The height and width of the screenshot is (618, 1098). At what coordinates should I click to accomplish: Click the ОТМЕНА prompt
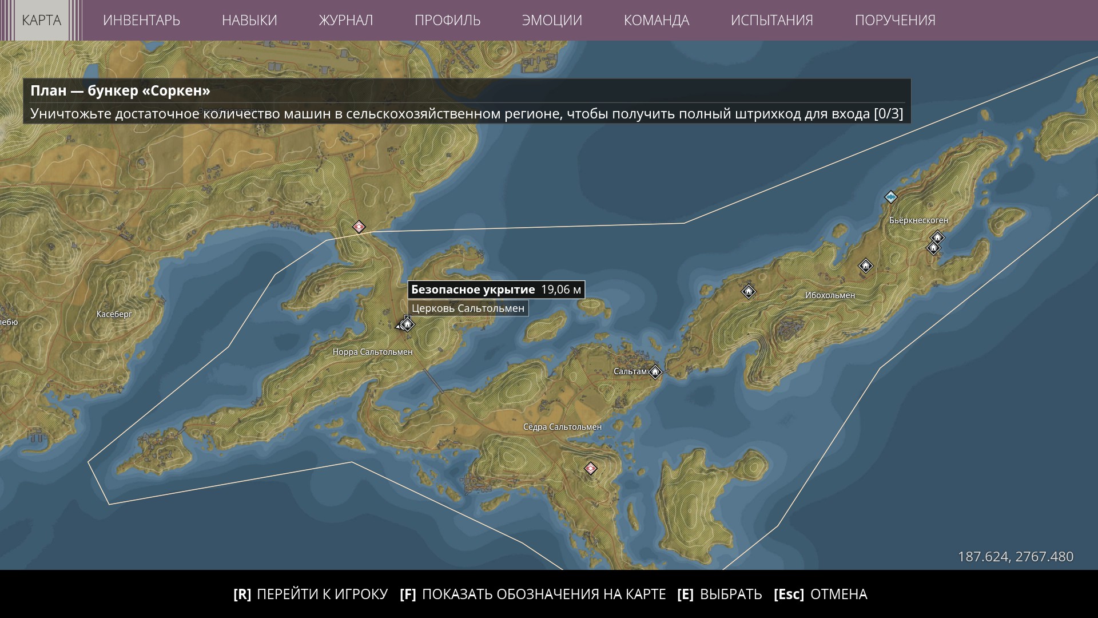point(821,595)
